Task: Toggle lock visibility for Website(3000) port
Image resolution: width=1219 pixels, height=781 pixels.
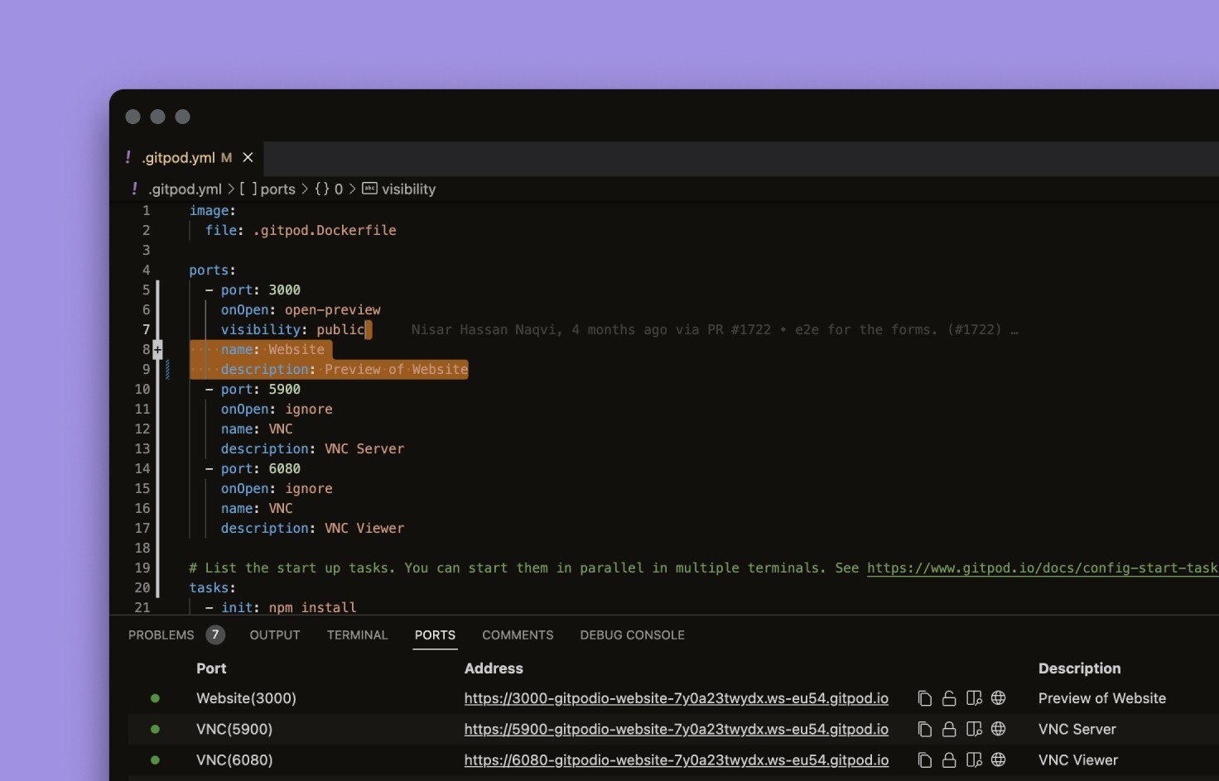Action: click(x=949, y=698)
